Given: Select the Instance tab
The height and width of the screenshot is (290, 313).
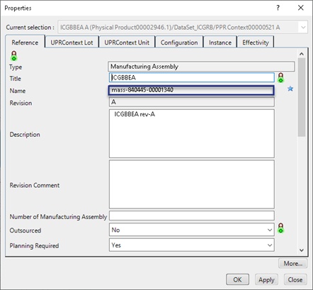Looking at the screenshot, I should pyautogui.click(x=220, y=43).
